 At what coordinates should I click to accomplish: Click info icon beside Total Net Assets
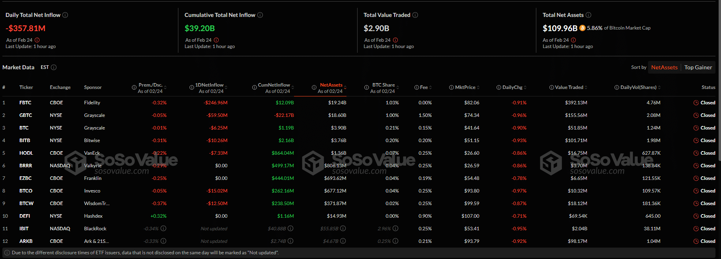588,15
